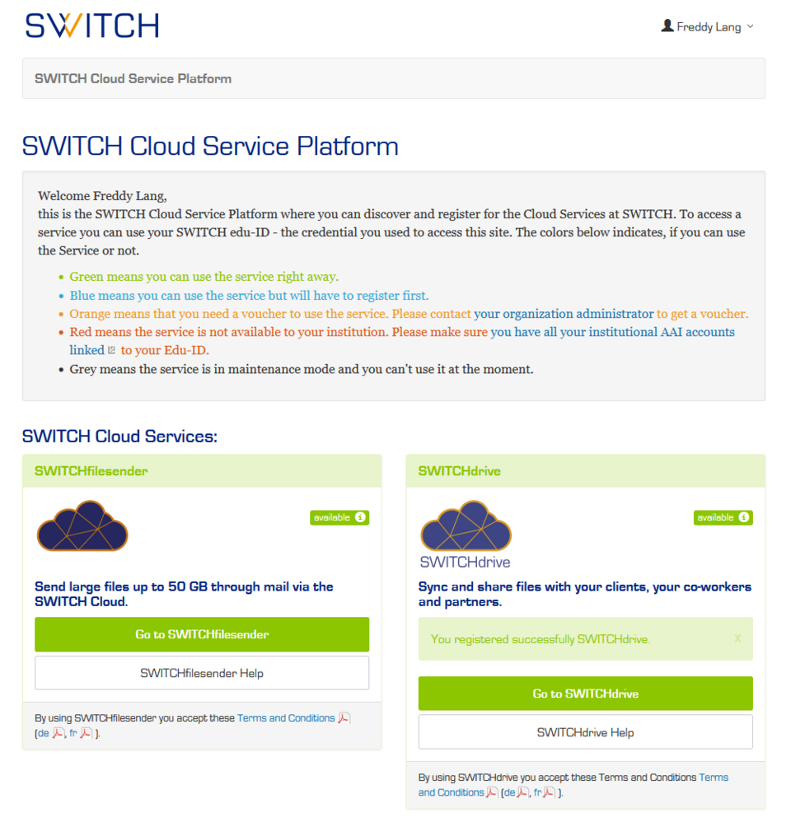Image resolution: width=791 pixels, height=822 pixels.
Task: Follow the 'you have all your institutional AAI accounts' link
Action: [x=612, y=332]
